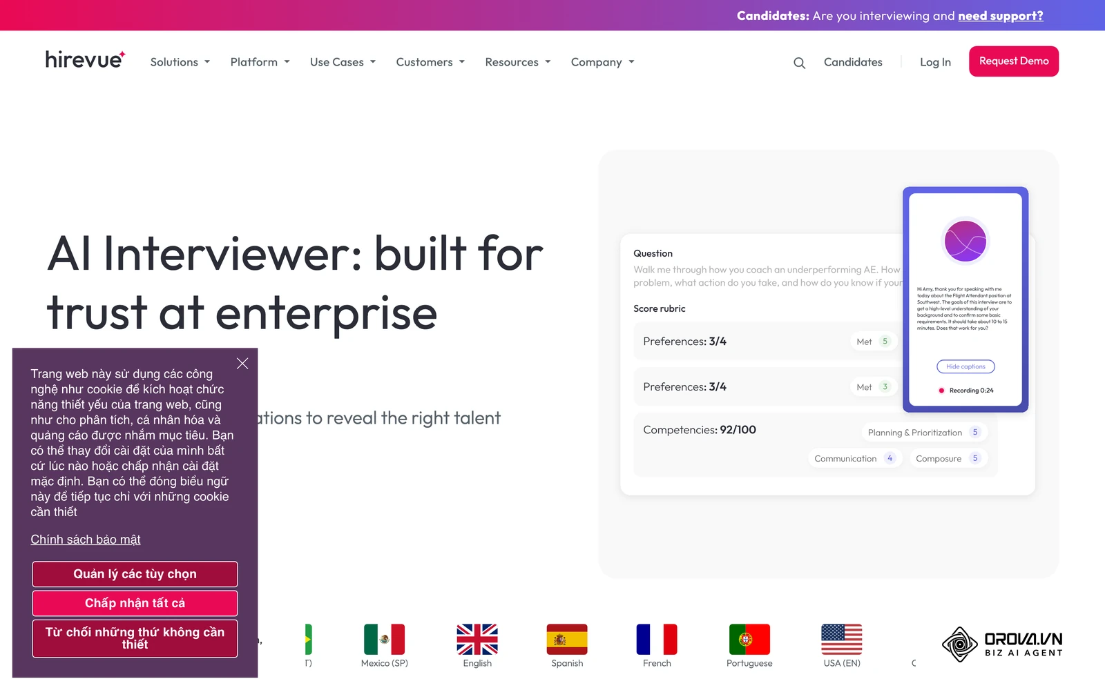Screen dimensions: 1105x690
Task: Expand the Platform menu
Action: click(260, 62)
